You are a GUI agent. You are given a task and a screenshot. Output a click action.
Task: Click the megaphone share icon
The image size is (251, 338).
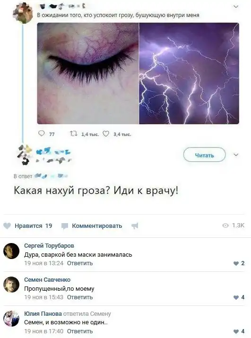click(135, 225)
